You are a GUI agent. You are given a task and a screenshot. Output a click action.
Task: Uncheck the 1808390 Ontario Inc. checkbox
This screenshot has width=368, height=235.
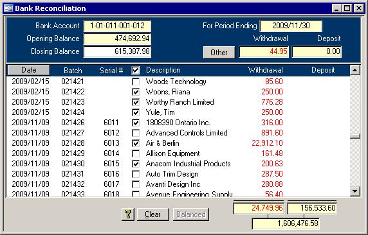click(136, 123)
